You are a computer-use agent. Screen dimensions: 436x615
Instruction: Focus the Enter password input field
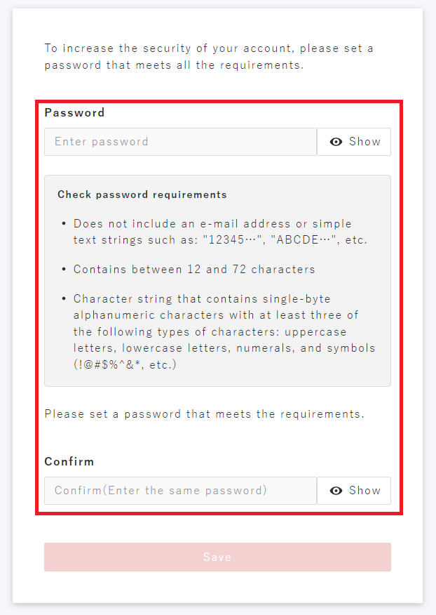click(x=180, y=142)
